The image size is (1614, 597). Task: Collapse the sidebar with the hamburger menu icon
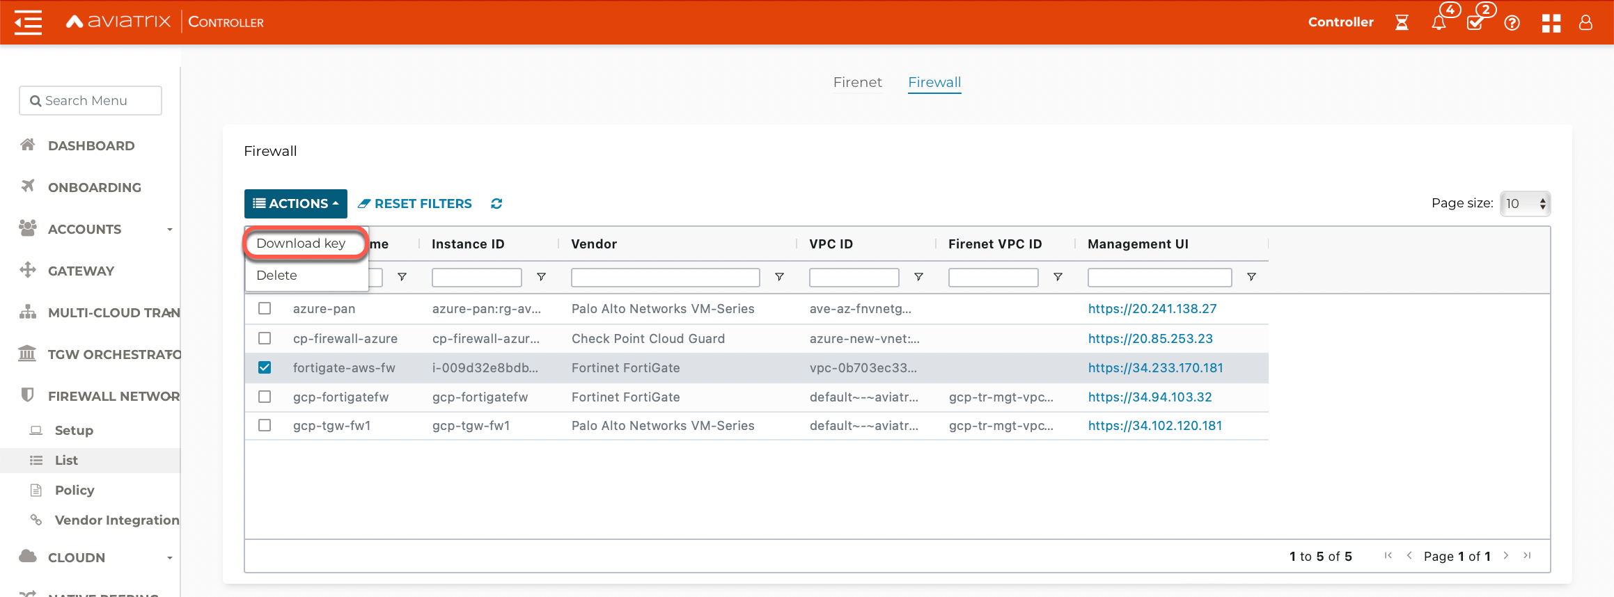coord(28,22)
